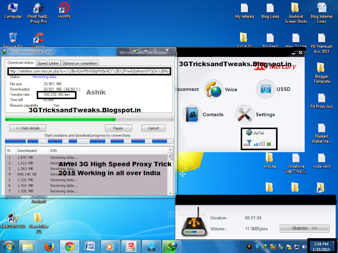Image resolution: width=338 pixels, height=253 pixels.
Task: Open Android Screen Shots folder
Action: [296, 13]
